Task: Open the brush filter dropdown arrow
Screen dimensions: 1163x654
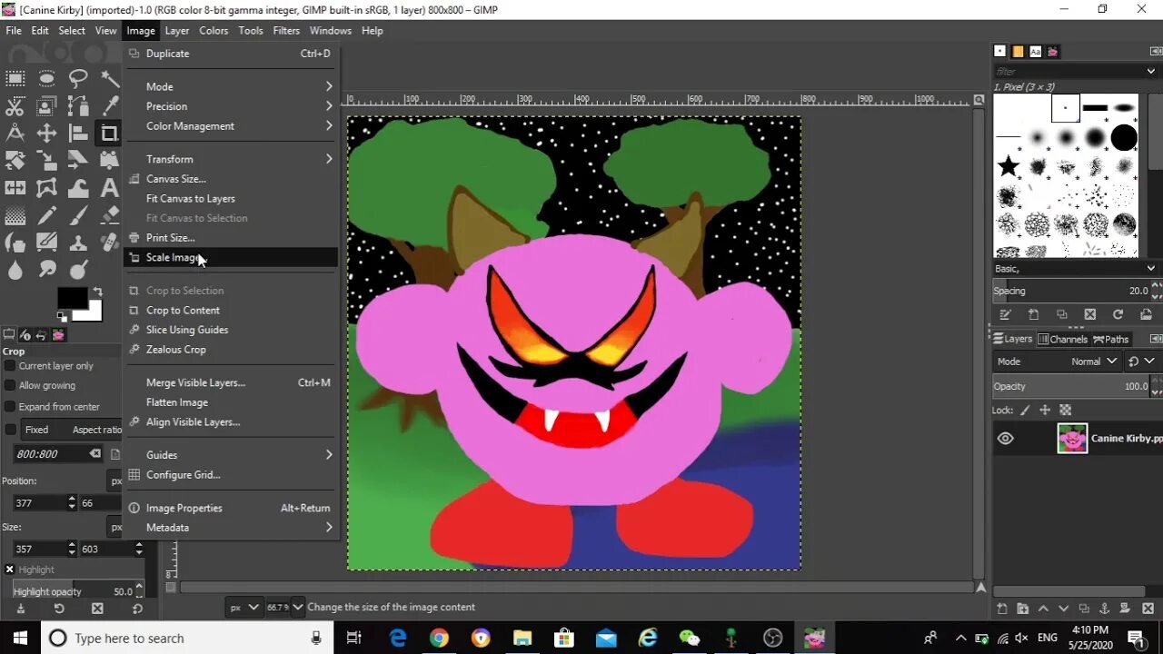Action: tap(1150, 71)
